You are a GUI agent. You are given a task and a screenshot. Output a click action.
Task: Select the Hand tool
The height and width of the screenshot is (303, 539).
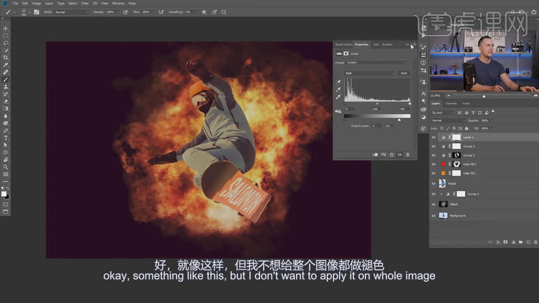[5, 160]
